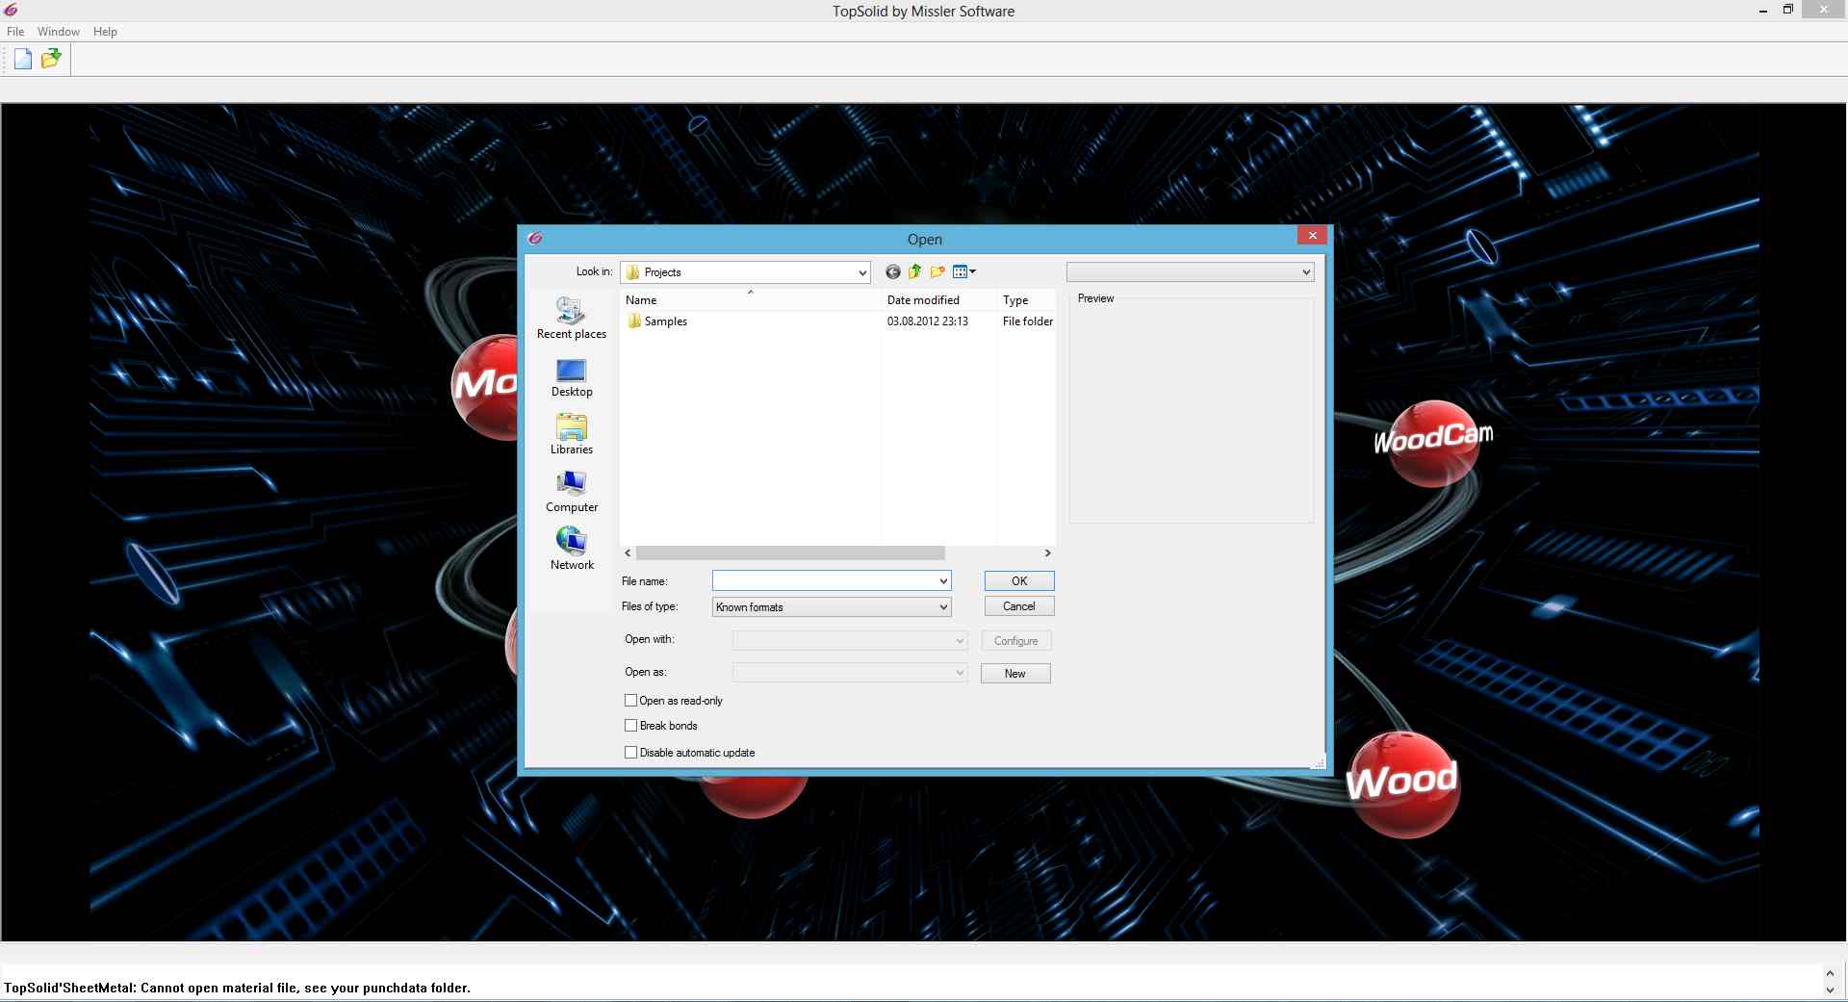The height and width of the screenshot is (1002, 1848).
Task: Click left arrow of file list scrollbar
Action: tap(629, 553)
